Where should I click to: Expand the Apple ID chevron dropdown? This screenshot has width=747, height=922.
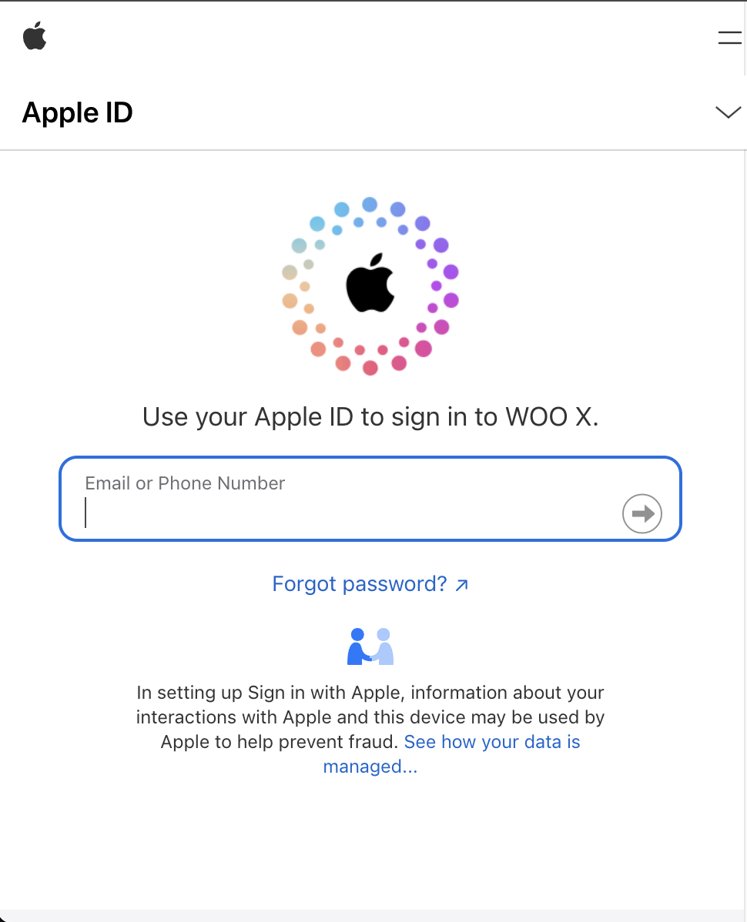click(x=728, y=112)
